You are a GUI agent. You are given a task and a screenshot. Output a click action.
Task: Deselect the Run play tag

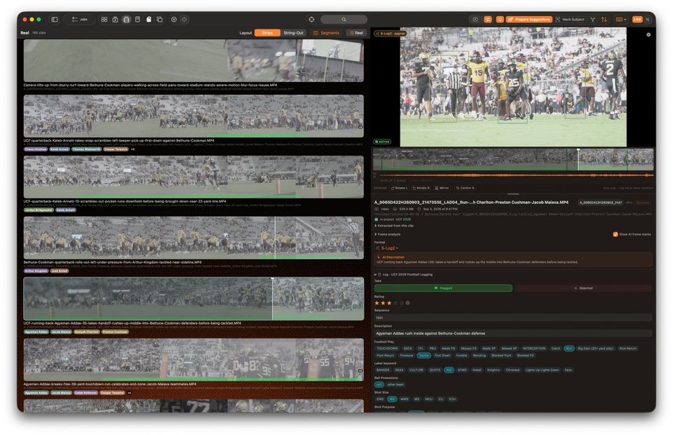click(569, 348)
